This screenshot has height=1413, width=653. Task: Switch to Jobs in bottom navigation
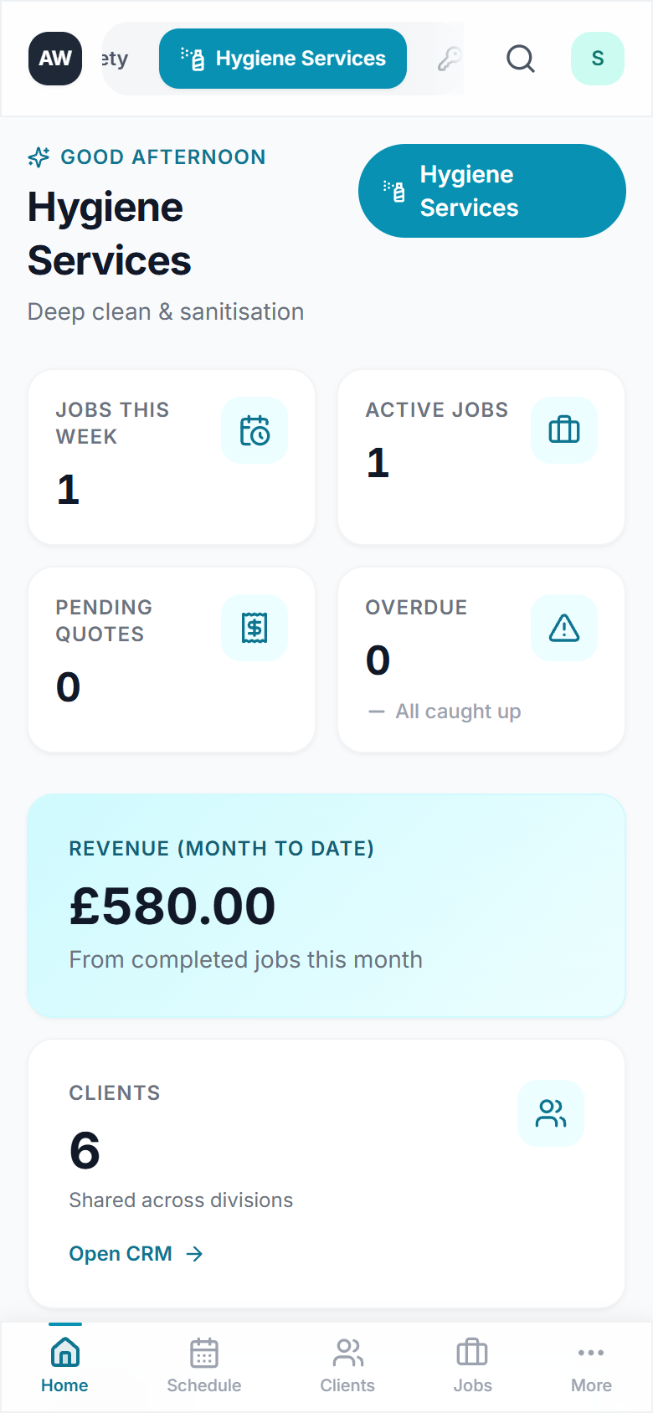472,1366
